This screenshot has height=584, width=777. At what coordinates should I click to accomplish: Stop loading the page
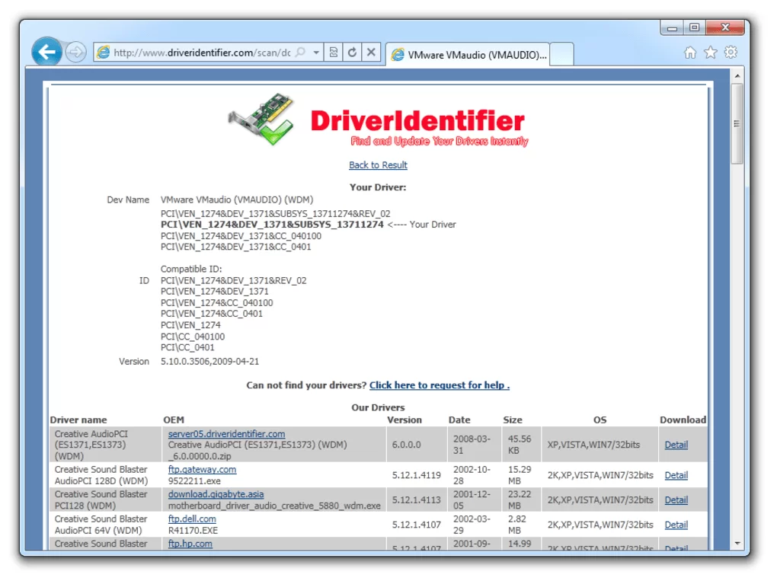tap(371, 52)
